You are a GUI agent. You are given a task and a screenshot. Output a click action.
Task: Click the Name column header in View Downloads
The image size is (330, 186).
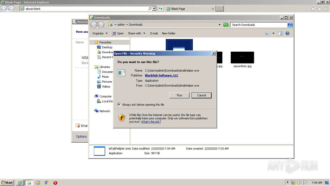coord(79,42)
